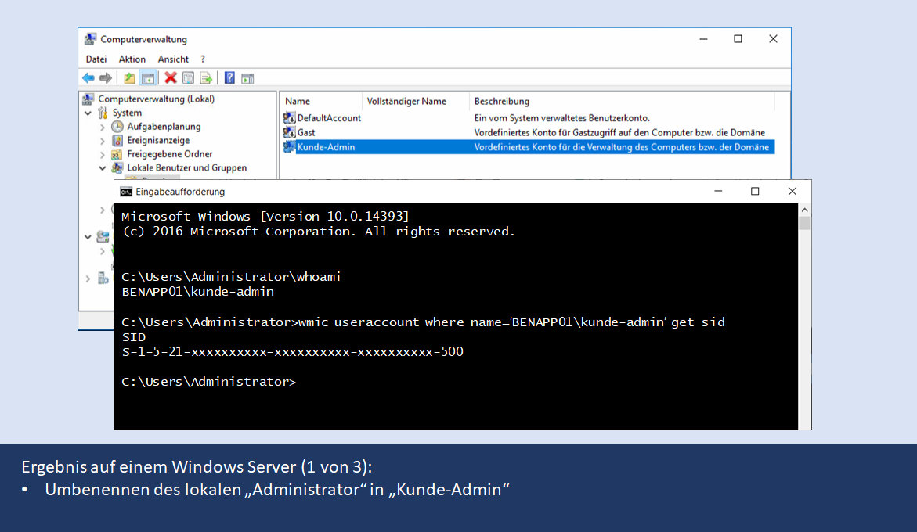Open Properties via the toolbar icon

point(189,77)
